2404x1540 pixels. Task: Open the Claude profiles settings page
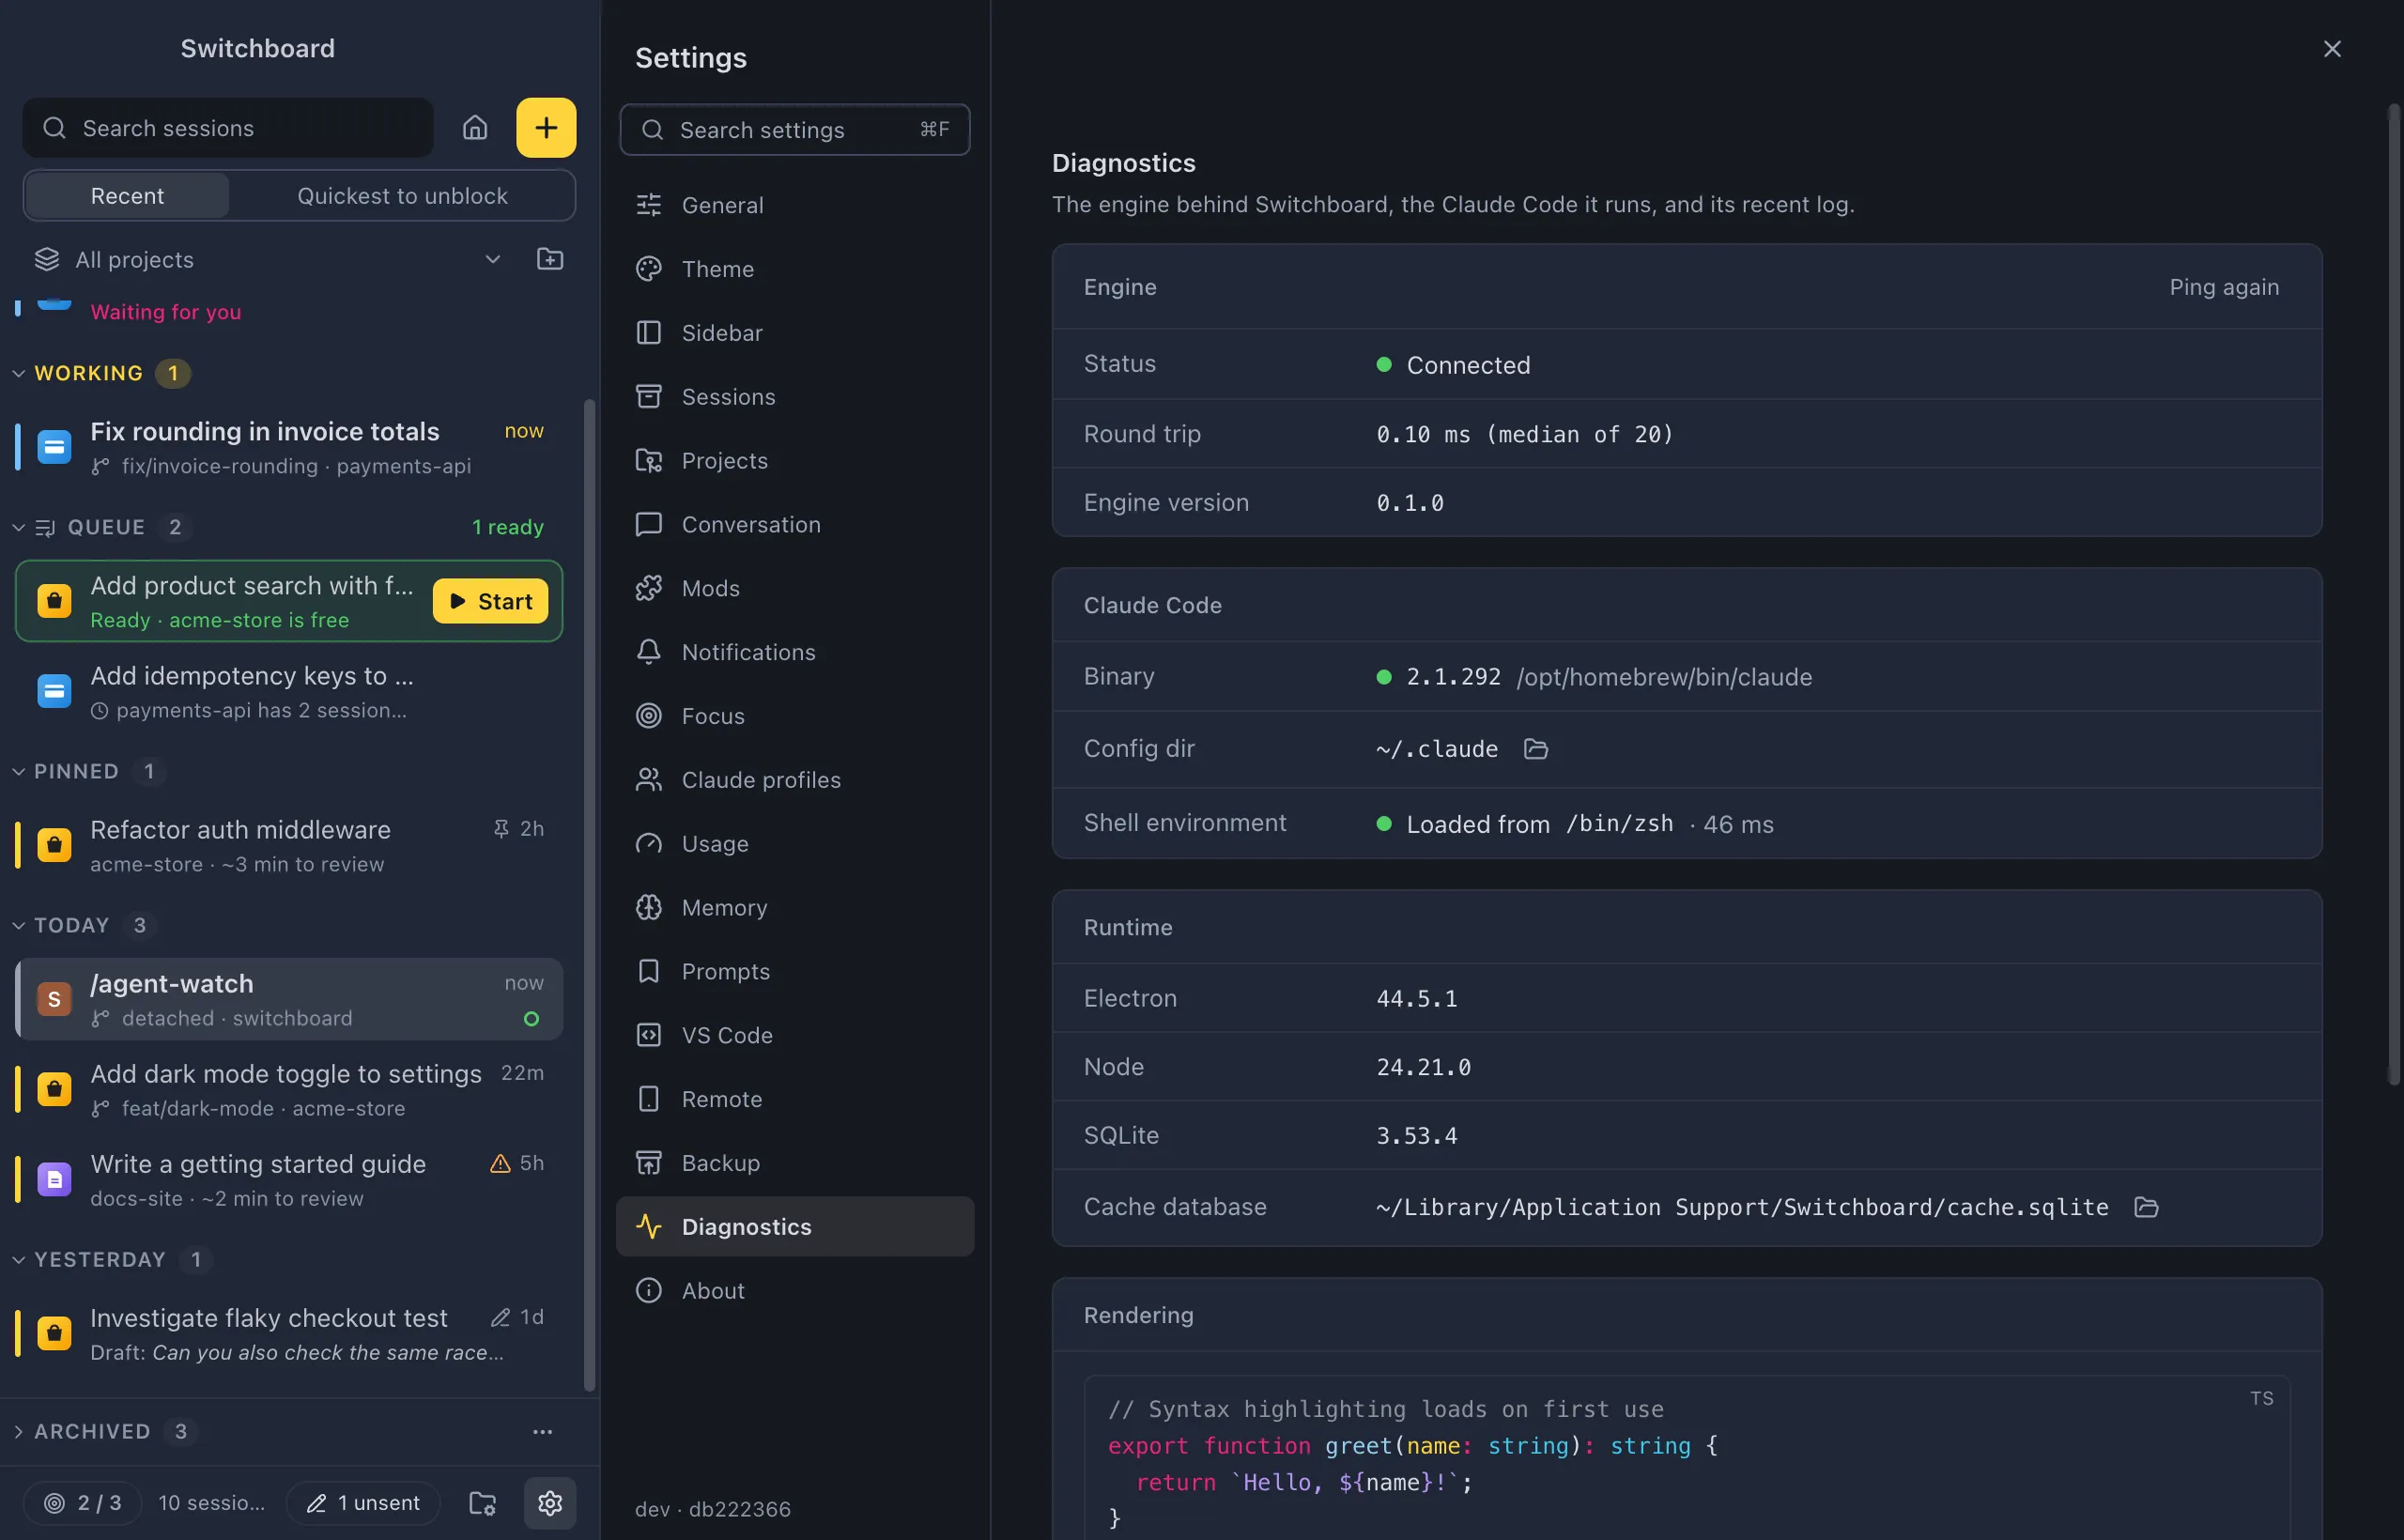(x=795, y=780)
